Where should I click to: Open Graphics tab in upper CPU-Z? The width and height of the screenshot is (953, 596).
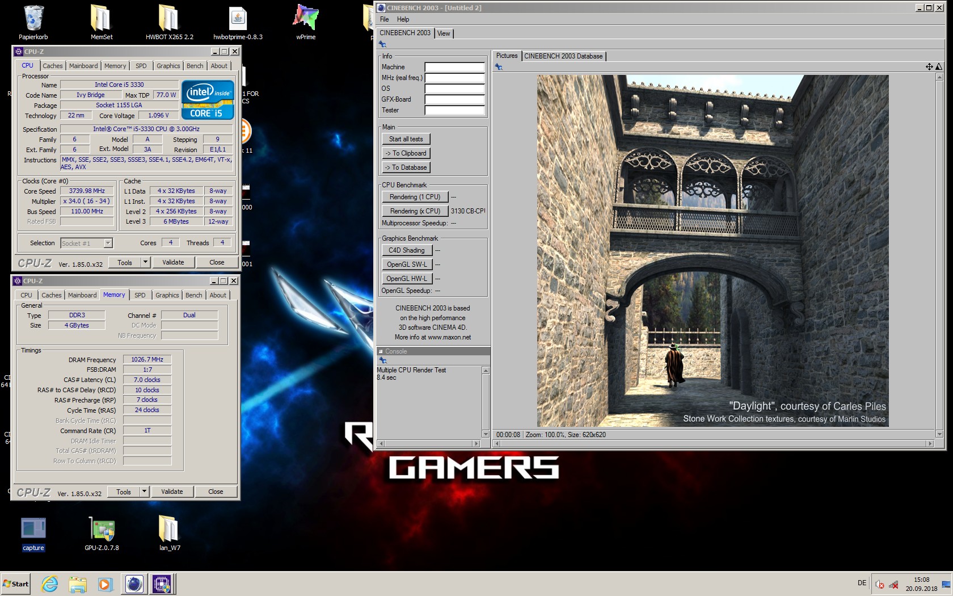(168, 66)
